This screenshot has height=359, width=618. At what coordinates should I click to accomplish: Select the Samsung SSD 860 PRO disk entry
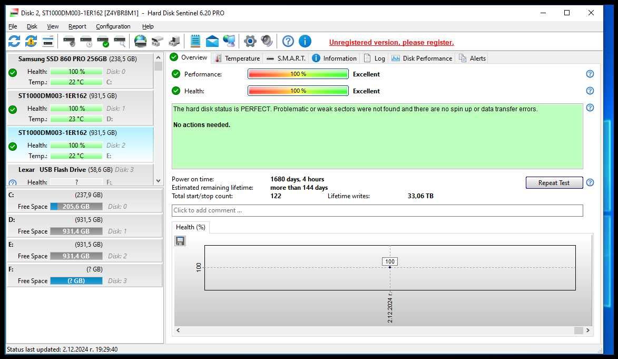click(x=80, y=71)
